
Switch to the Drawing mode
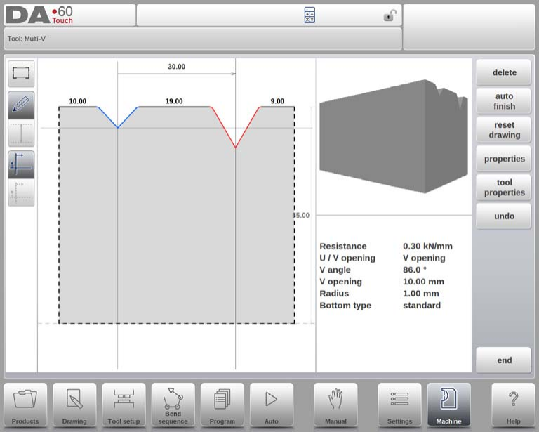pos(74,405)
